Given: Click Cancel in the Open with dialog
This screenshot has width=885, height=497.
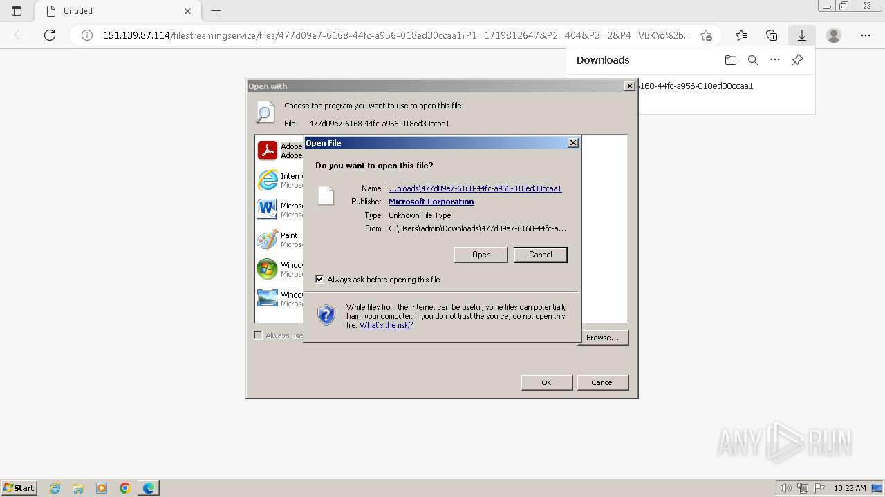Looking at the screenshot, I should click(602, 382).
